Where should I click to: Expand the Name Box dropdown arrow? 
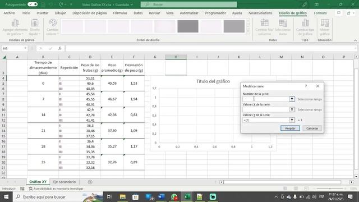point(25,48)
